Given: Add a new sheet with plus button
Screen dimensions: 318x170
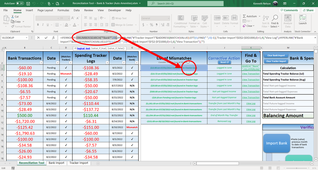Looking at the screenshot, I should [x=98, y=163].
